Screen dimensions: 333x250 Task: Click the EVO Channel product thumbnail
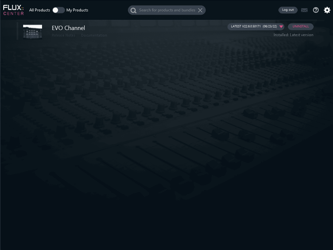(x=33, y=32)
